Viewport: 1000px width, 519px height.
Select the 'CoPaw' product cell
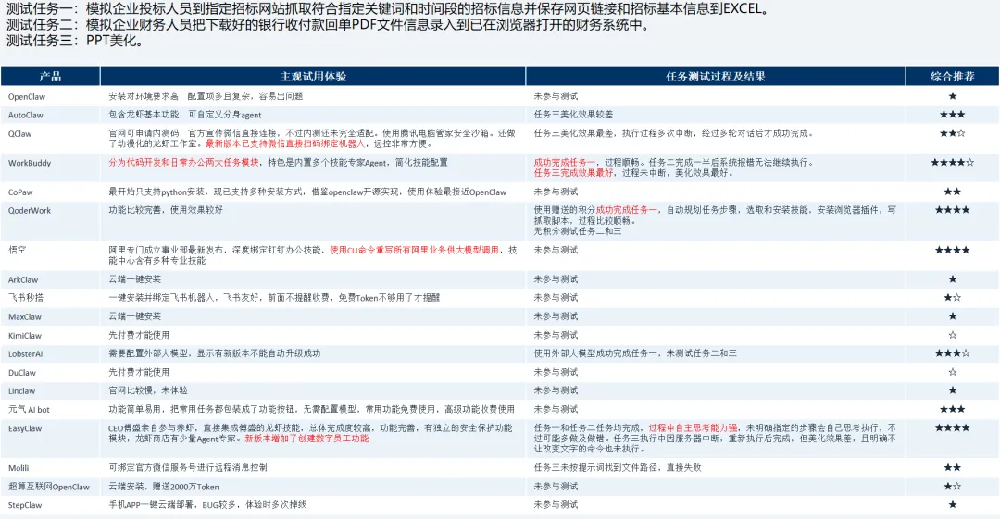coord(20,192)
